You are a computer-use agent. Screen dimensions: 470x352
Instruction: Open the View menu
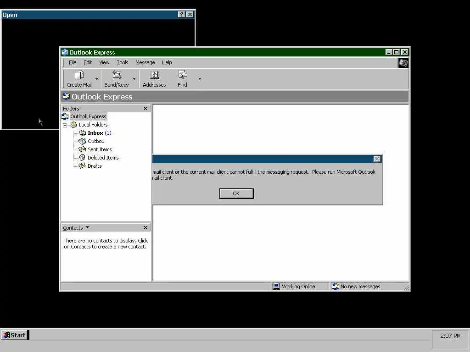pos(104,62)
